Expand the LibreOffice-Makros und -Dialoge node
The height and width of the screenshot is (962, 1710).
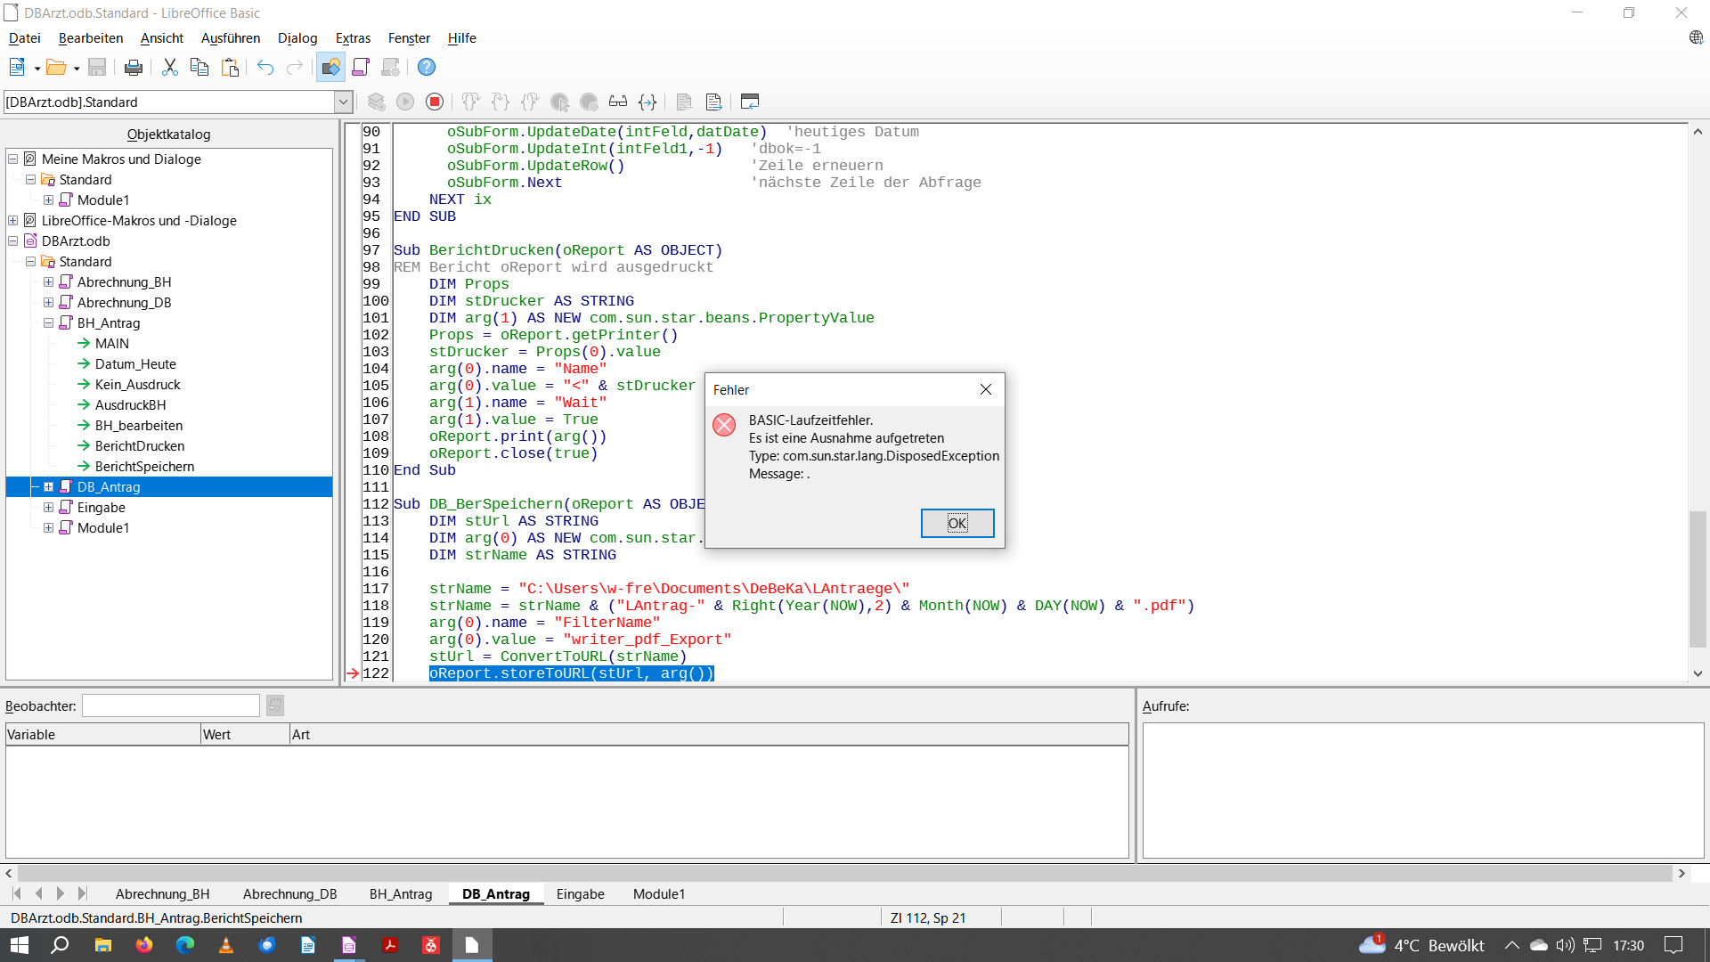[13, 221]
